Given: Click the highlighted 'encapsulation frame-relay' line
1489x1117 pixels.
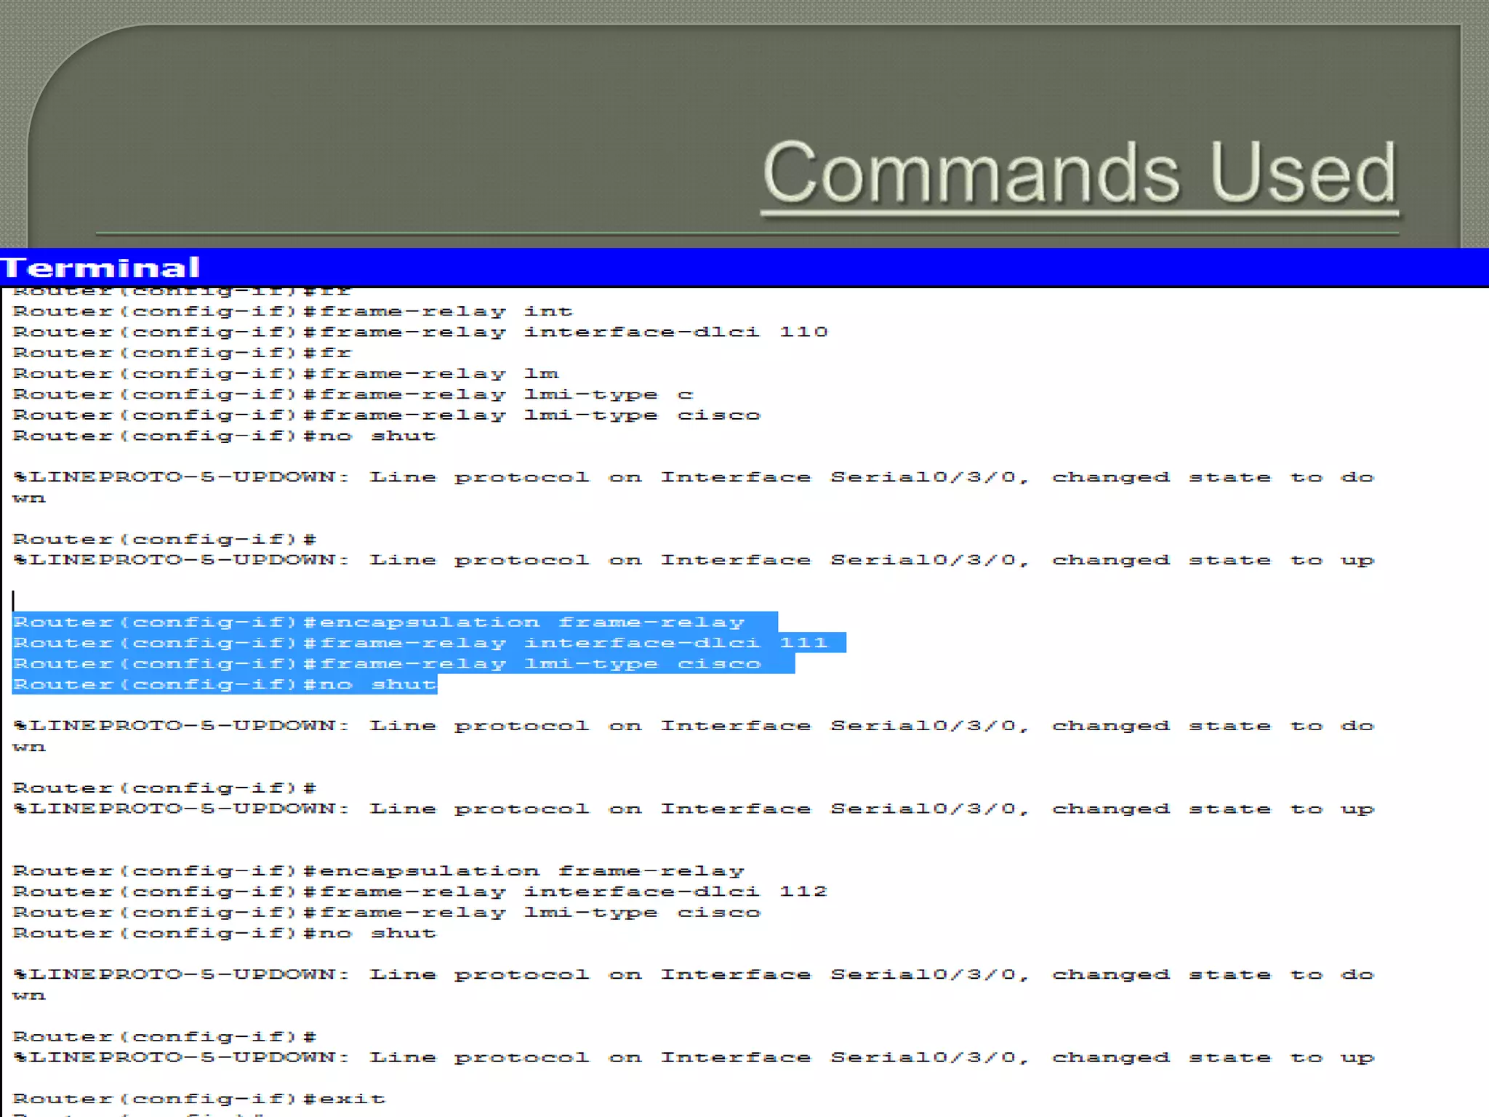Looking at the screenshot, I should (378, 622).
